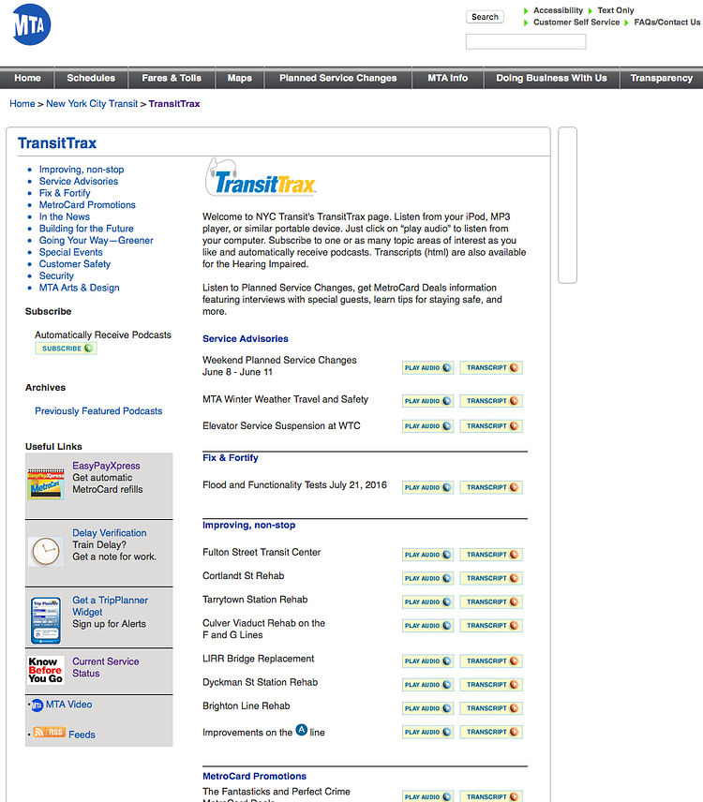703x802 pixels.
Task: Play audio for Fulton Street Transit Center
Action: (427, 555)
